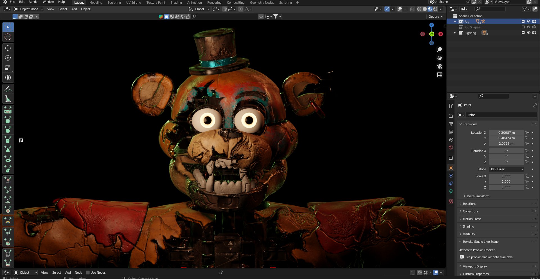This screenshot has height=279, width=540.
Task: Select the Annotate tool
Action: coord(8,89)
